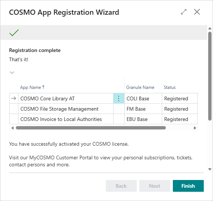Click the FM Base granule cell
213x201 pixels.
(x=143, y=109)
